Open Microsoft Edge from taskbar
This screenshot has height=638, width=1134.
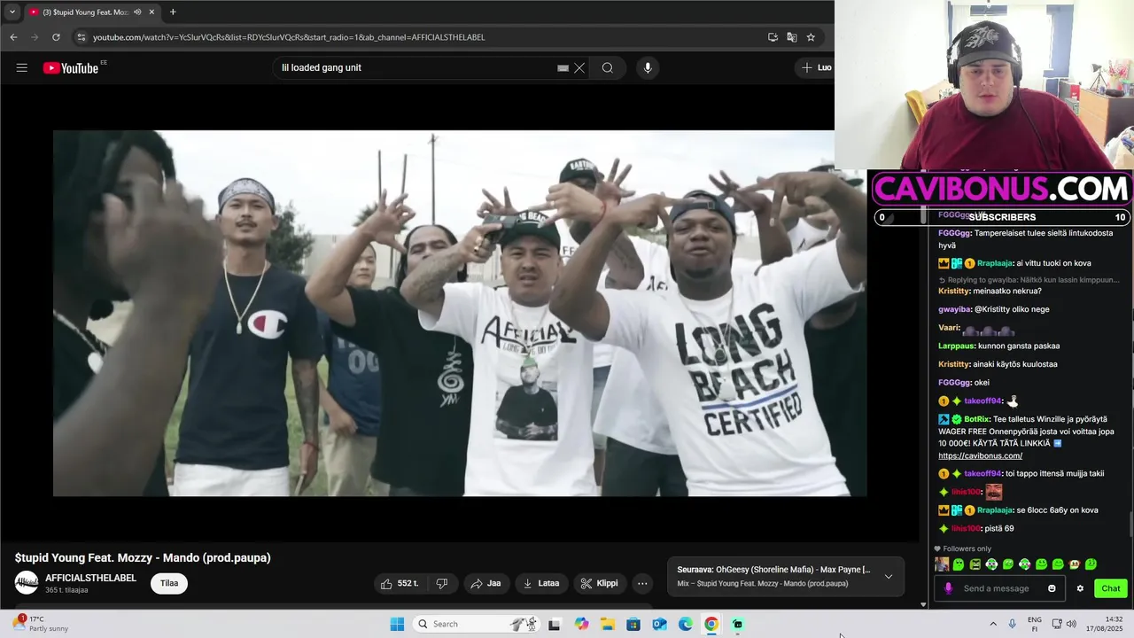685,624
